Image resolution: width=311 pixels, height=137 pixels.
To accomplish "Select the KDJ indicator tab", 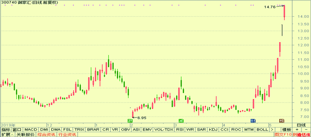I will pyautogui.click(x=213, y=130).
